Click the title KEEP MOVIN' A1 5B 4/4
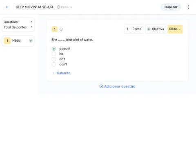196x157 pixels. 34,7
